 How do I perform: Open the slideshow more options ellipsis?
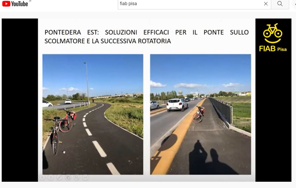(85, 177)
